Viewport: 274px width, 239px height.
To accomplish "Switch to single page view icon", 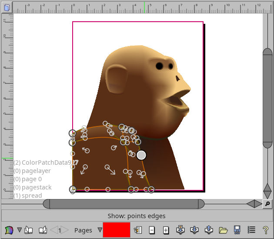I will click(x=29, y=230).
